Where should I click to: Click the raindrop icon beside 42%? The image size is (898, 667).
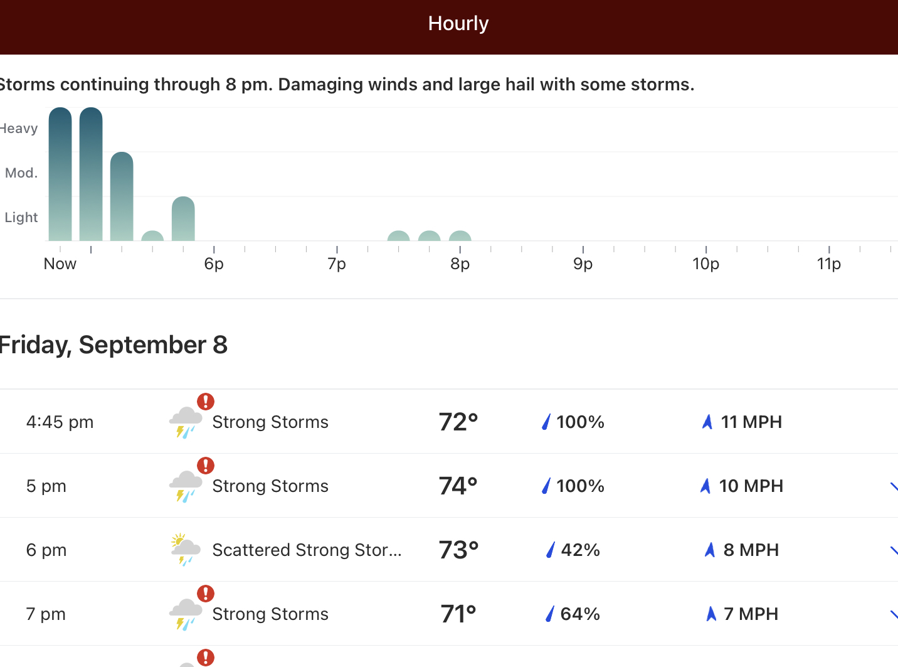(x=551, y=550)
